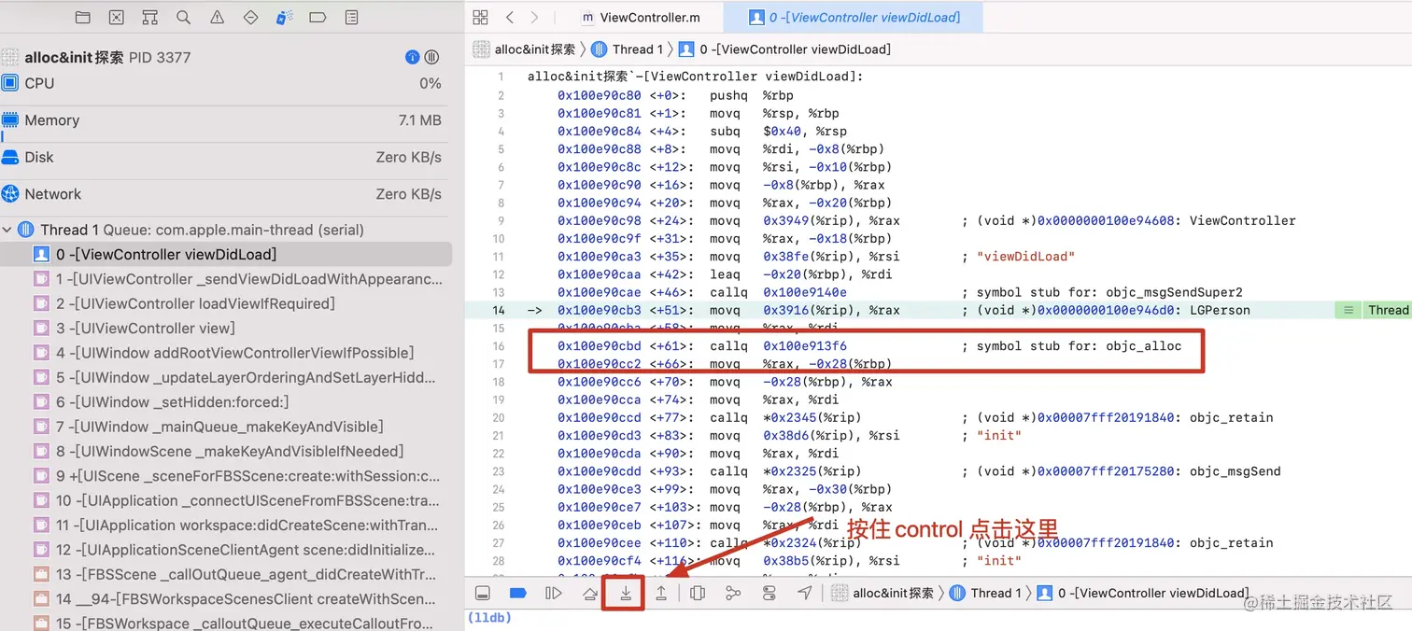This screenshot has height=631, width=1412.
Task: Open Debug Memory Graph
Action: (733, 593)
